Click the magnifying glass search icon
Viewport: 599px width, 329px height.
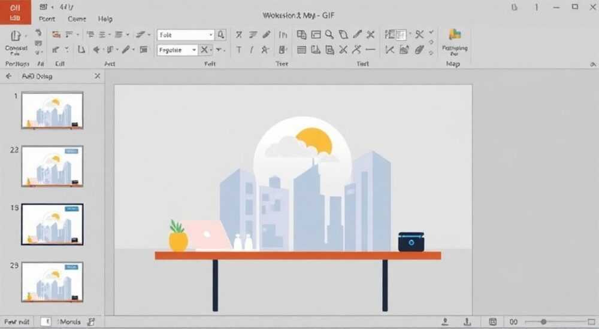tap(329, 35)
